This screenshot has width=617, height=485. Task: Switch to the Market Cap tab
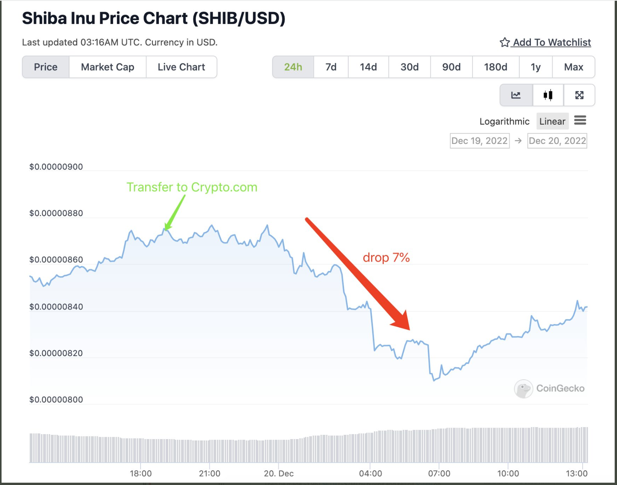coord(107,67)
